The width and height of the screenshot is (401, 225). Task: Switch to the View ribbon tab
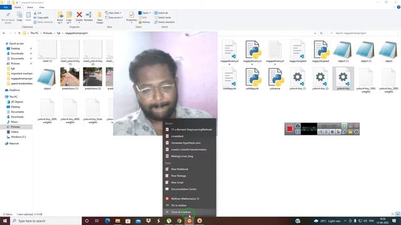coord(41,7)
